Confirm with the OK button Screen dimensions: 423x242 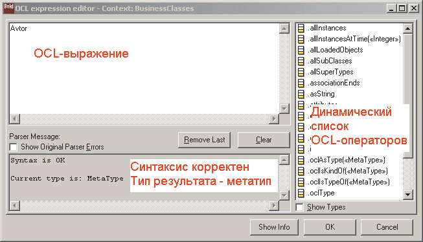(x=330, y=227)
